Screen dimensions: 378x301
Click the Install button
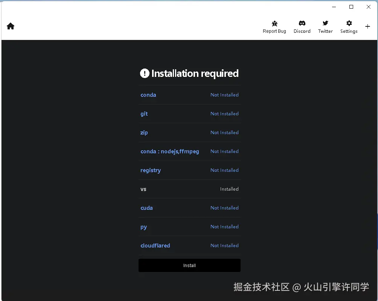pos(189,265)
